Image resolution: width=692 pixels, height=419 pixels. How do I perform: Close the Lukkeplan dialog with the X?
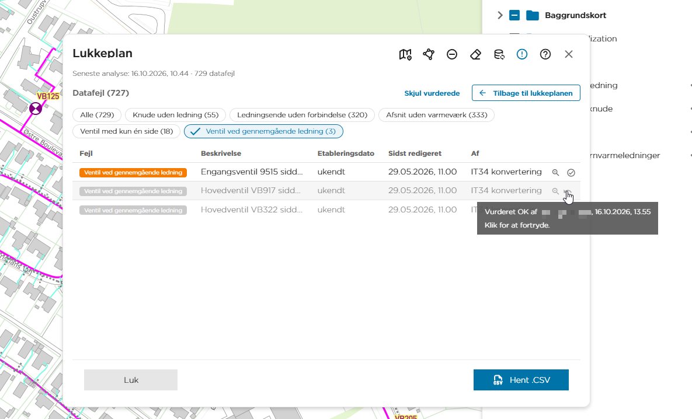(568, 54)
